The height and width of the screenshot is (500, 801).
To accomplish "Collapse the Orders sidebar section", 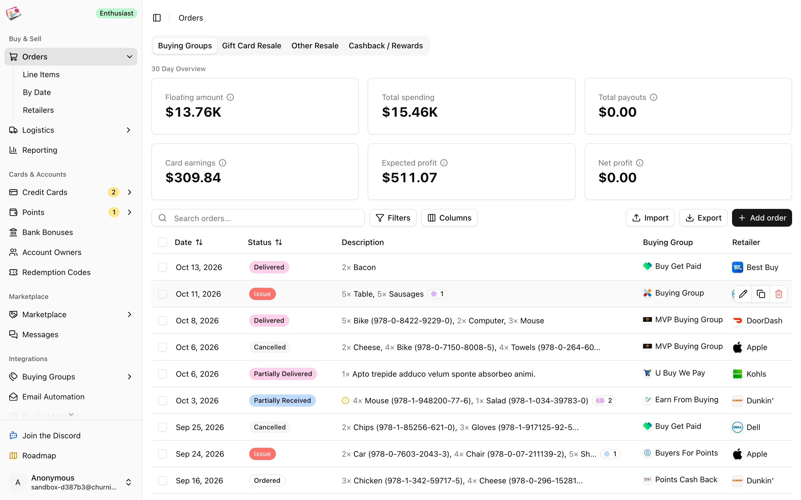I will tap(129, 57).
